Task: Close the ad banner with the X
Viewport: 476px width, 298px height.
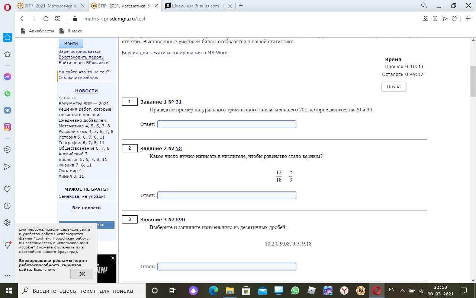Action: pos(113,258)
